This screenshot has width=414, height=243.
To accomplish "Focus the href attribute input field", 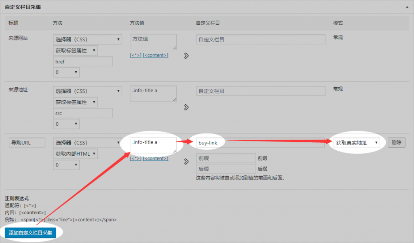I will (83, 61).
